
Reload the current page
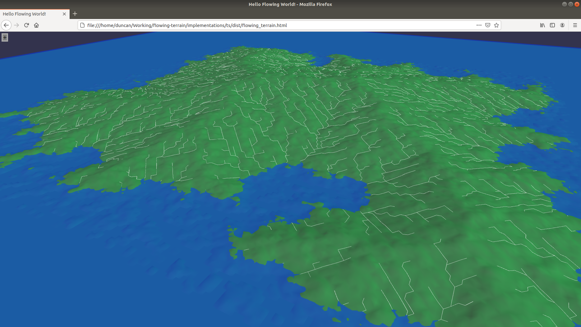click(26, 25)
